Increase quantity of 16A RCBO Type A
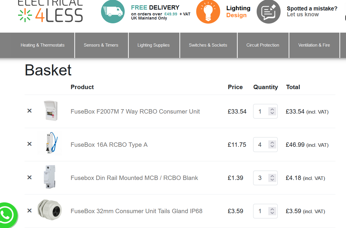Image resolution: width=346 pixels, height=228 pixels. click(x=272, y=143)
